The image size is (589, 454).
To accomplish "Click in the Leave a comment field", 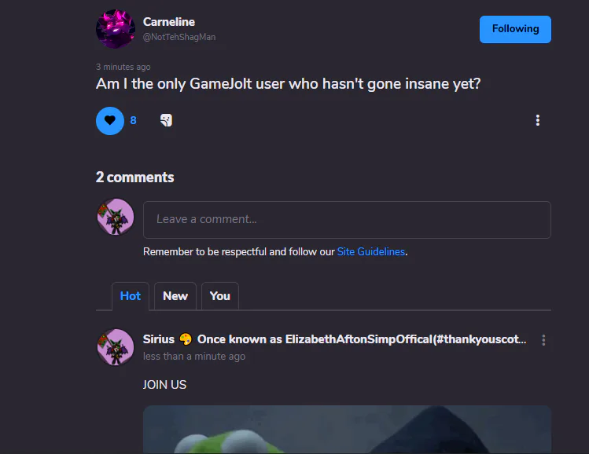I will click(347, 220).
